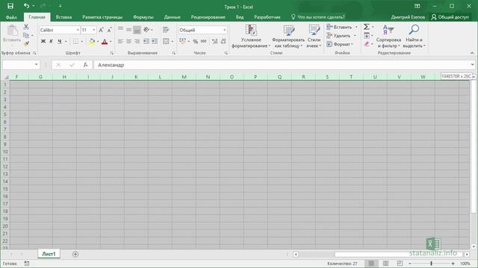
Task: Open Find and Select magnifier
Action: click(414, 37)
